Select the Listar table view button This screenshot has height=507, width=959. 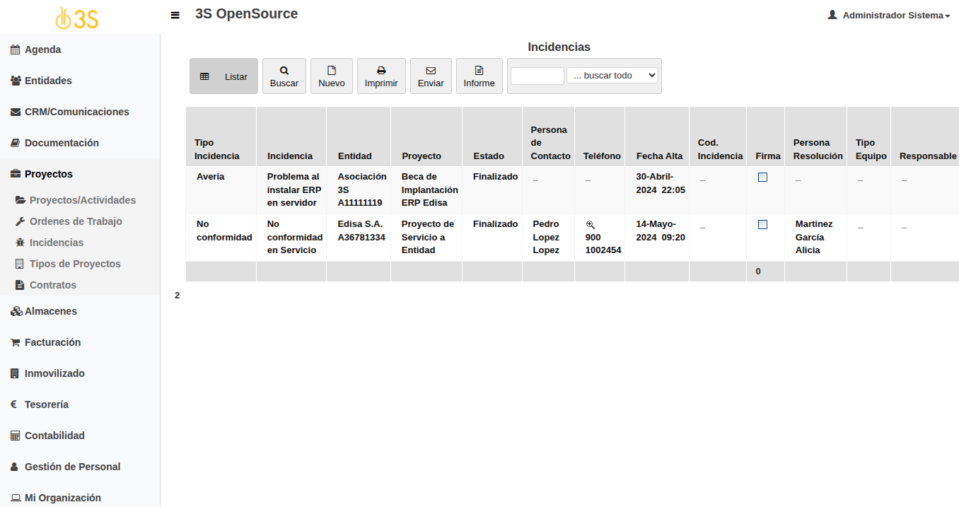pos(223,76)
